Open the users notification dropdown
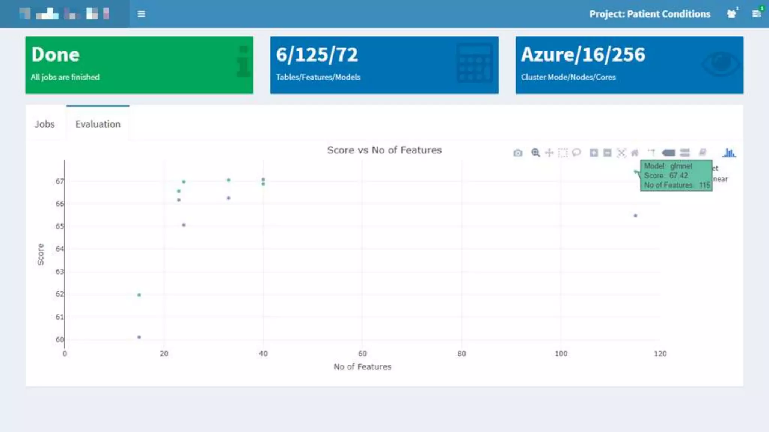The width and height of the screenshot is (769, 432). pyautogui.click(x=731, y=14)
